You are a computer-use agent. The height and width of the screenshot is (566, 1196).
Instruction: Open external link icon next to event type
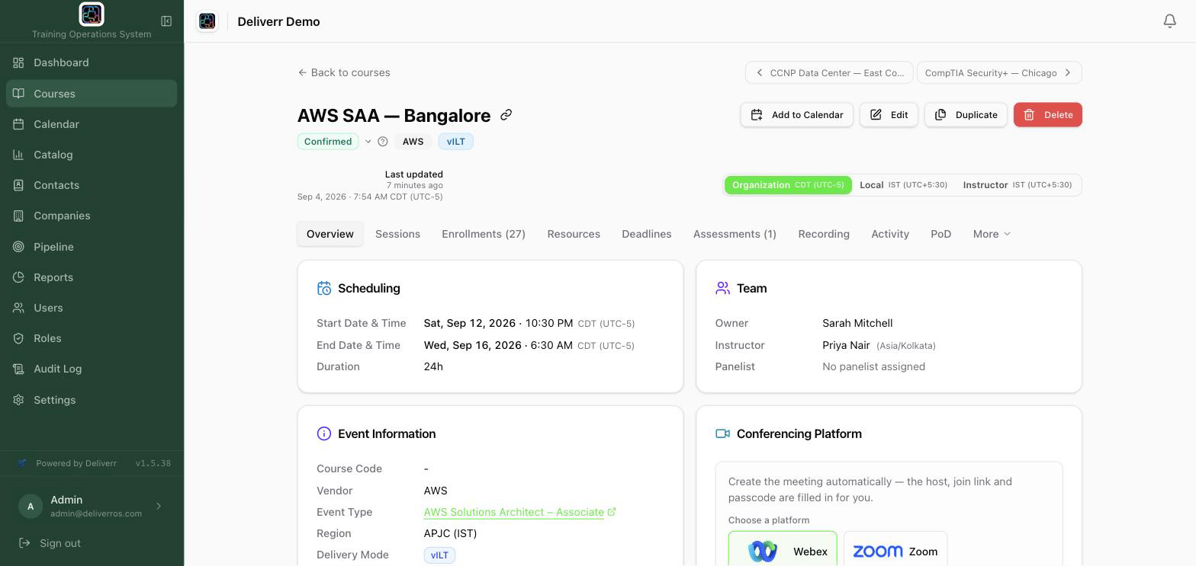tap(612, 512)
